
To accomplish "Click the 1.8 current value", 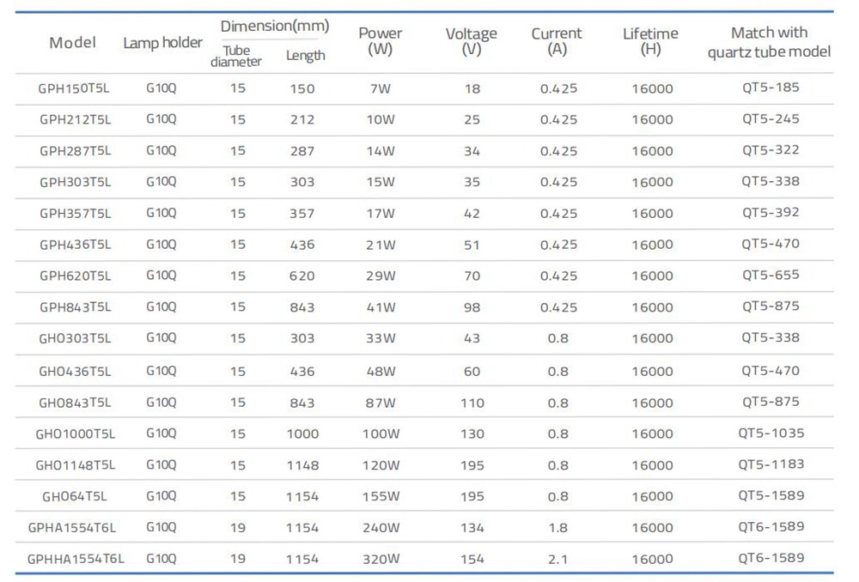I will click(x=557, y=528).
